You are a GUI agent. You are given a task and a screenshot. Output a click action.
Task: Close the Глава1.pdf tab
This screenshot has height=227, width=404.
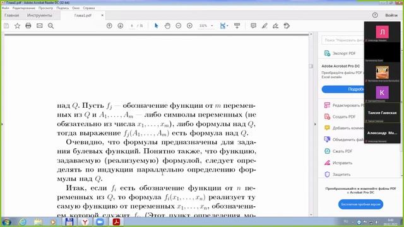pos(102,15)
